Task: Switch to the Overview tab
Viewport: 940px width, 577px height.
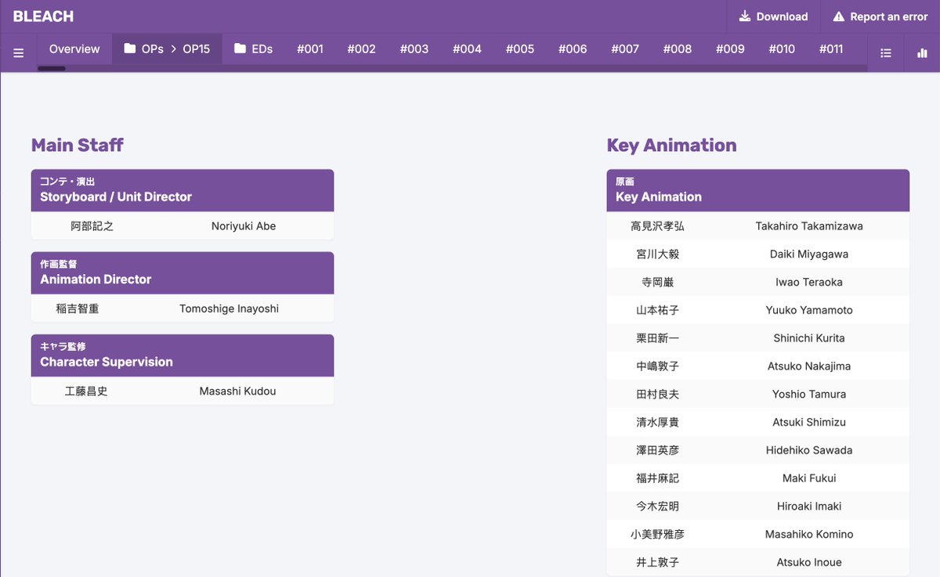Action: [x=74, y=49]
